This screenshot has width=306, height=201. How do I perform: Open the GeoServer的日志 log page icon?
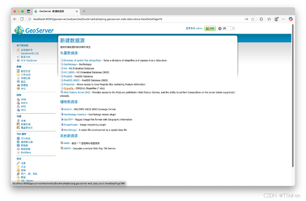point(18,53)
